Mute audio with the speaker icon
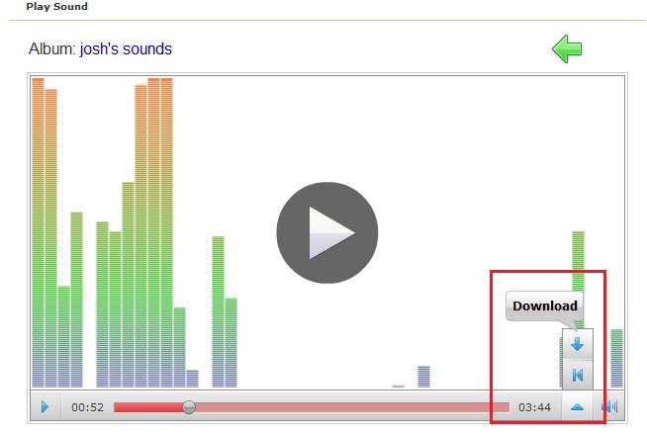This screenshot has width=647, height=435. [609, 406]
